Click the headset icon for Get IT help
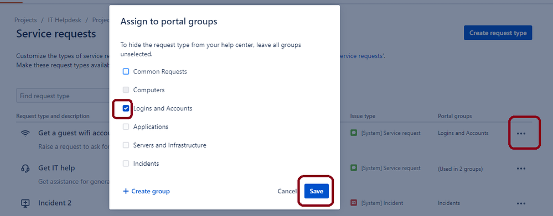 coord(25,168)
